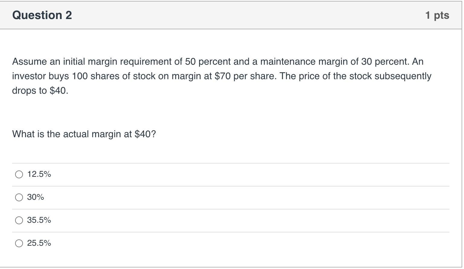Click the Question 2 heading

[x=42, y=15]
